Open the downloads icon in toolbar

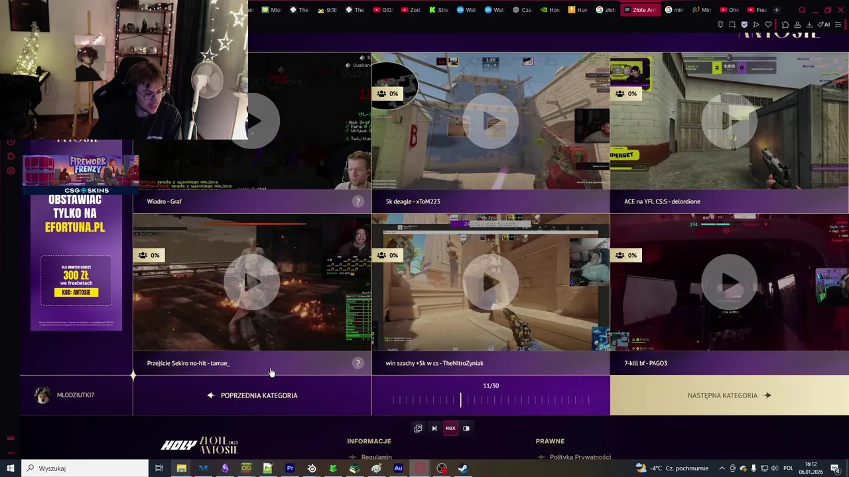tap(809, 25)
